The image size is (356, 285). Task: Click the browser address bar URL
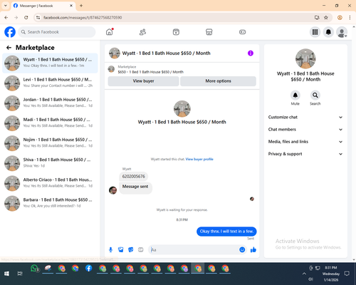(x=83, y=18)
